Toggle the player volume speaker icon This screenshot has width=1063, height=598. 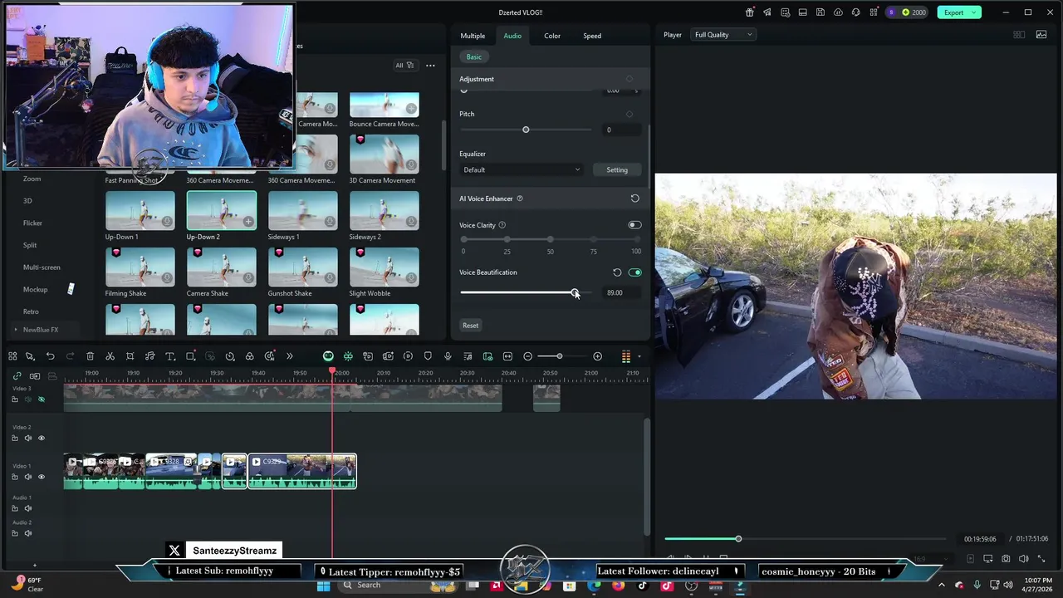tap(1023, 559)
